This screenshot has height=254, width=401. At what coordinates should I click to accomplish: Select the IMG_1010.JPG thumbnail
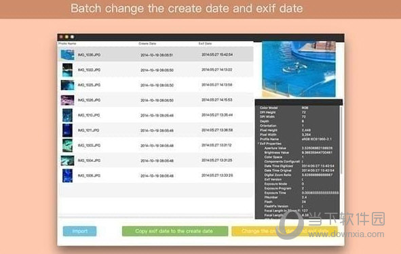coord(68,115)
